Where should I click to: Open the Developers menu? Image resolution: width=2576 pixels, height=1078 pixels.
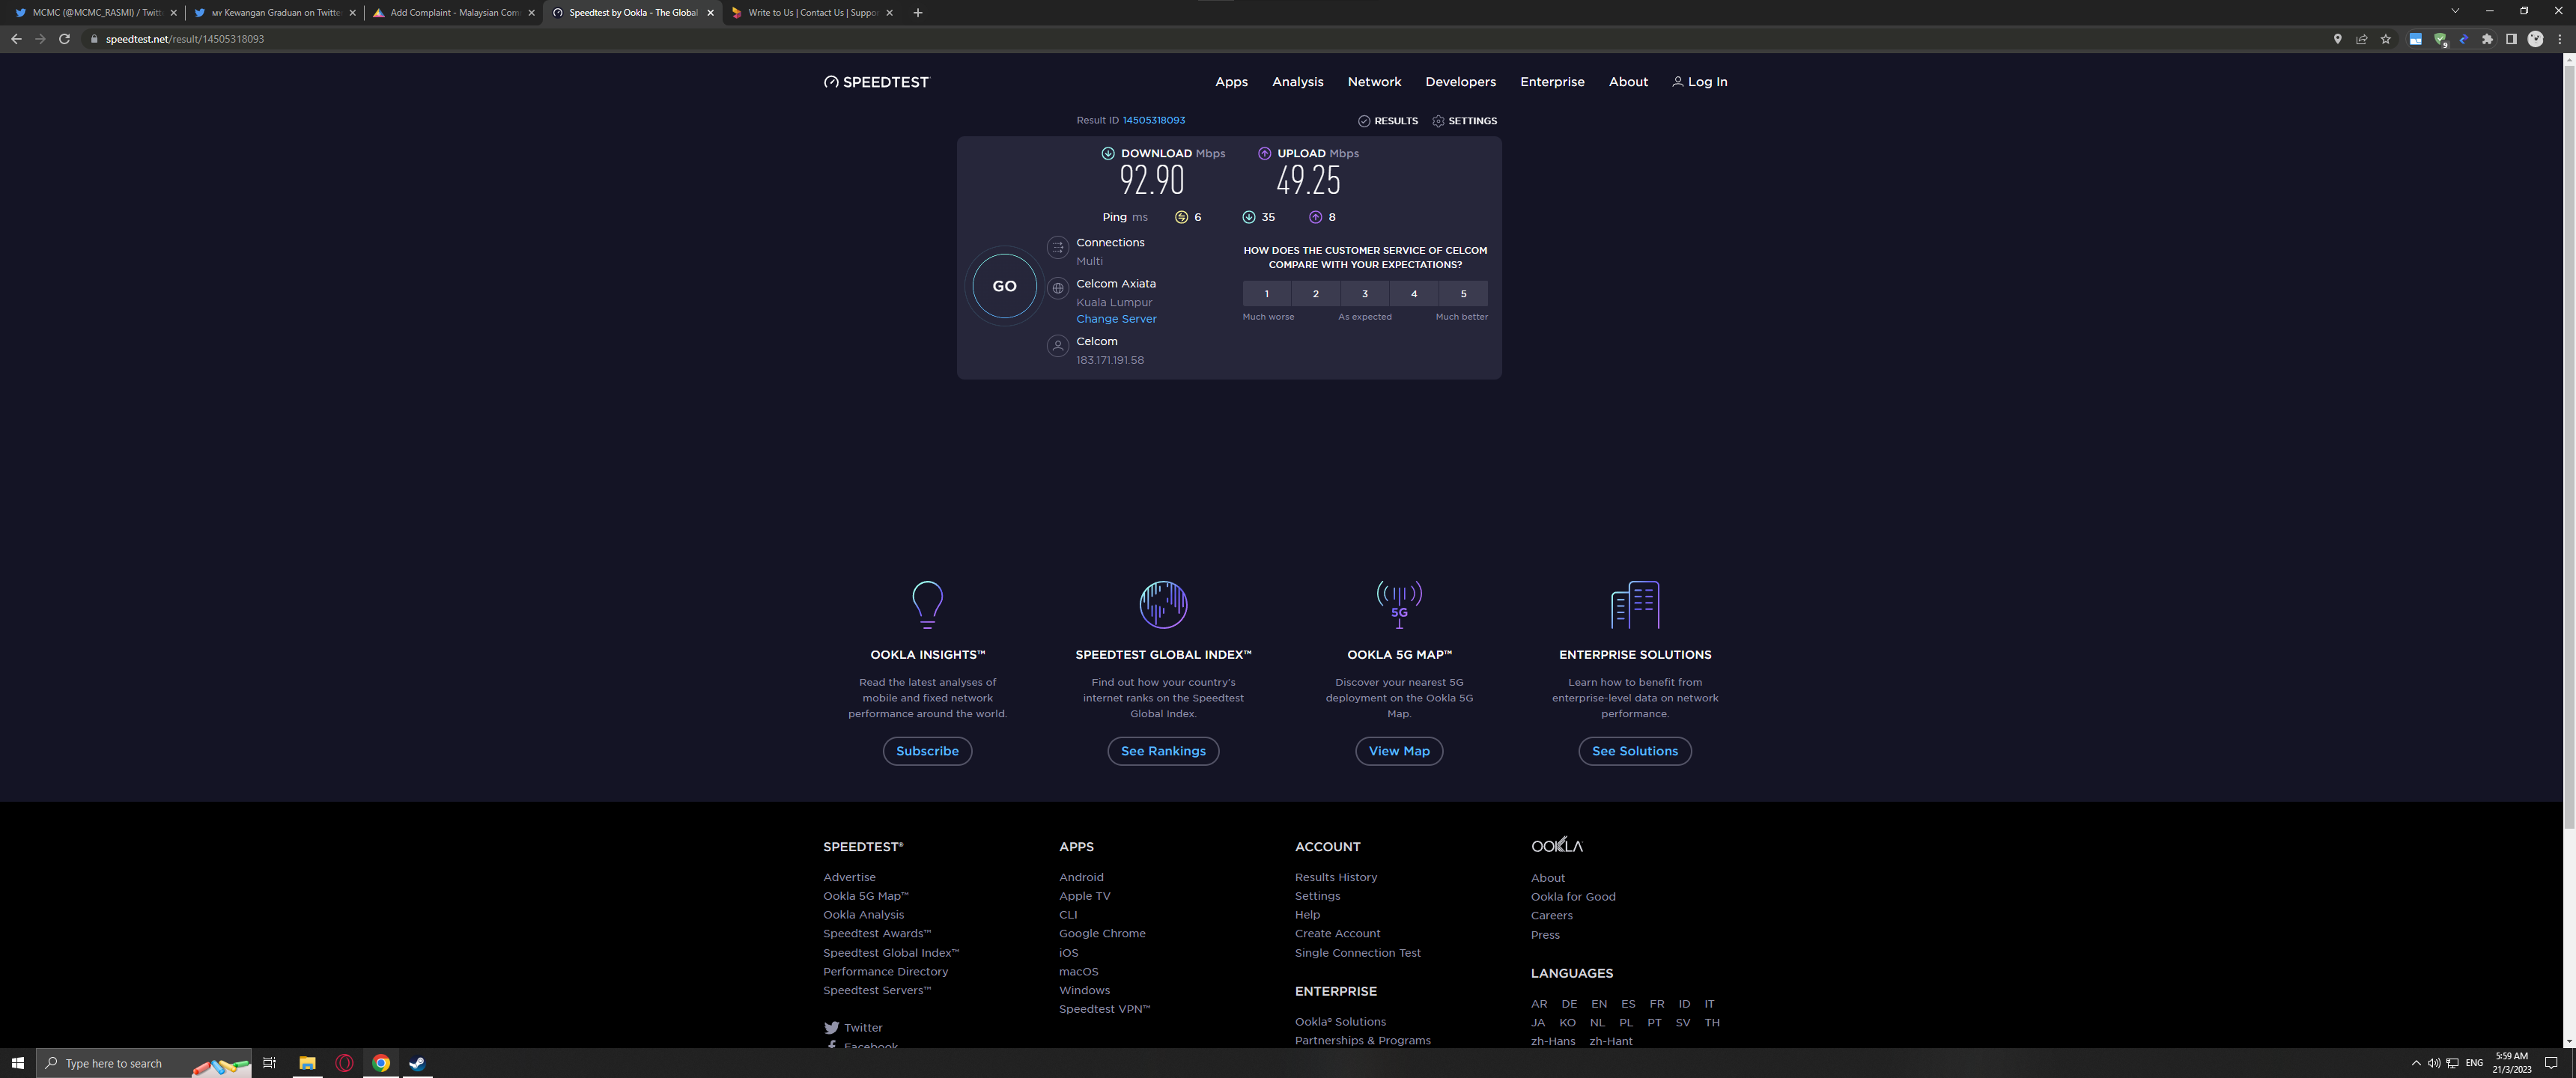click(1460, 82)
